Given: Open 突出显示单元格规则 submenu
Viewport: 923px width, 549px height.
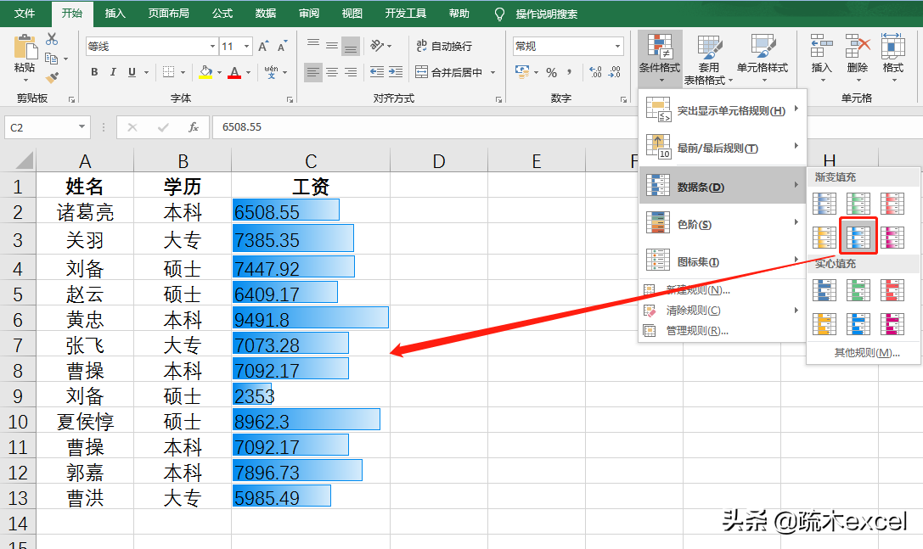Looking at the screenshot, I should [723, 110].
